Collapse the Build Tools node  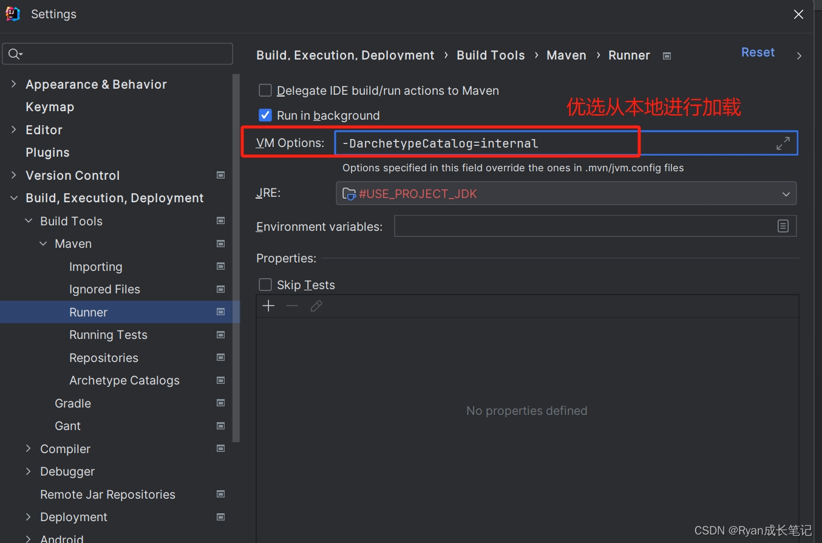[29, 220]
